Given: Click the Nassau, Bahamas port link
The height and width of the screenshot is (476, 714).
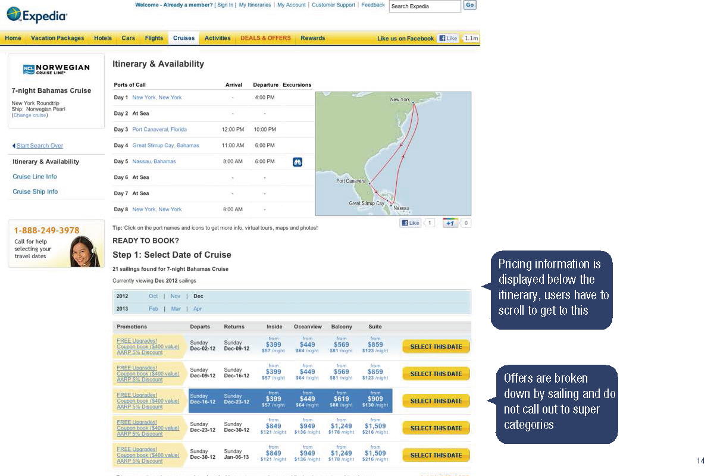Looking at the screenshot, I should coord(154,162).
